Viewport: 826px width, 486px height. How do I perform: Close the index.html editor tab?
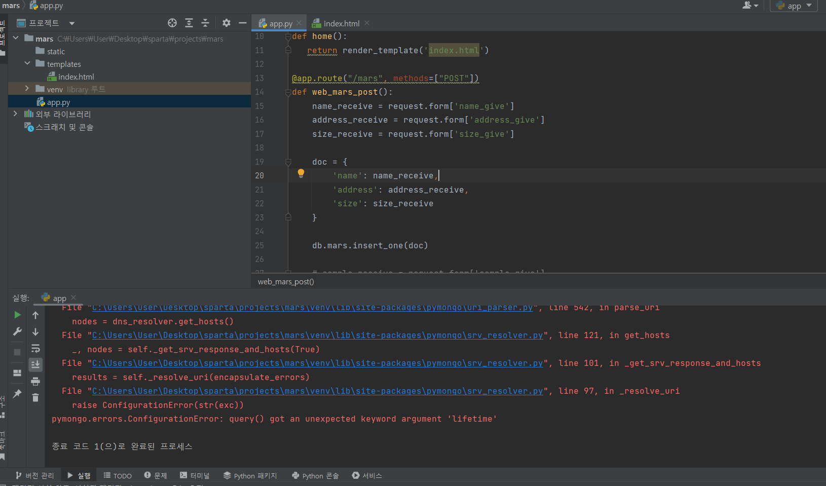click(x=367, y=23)
